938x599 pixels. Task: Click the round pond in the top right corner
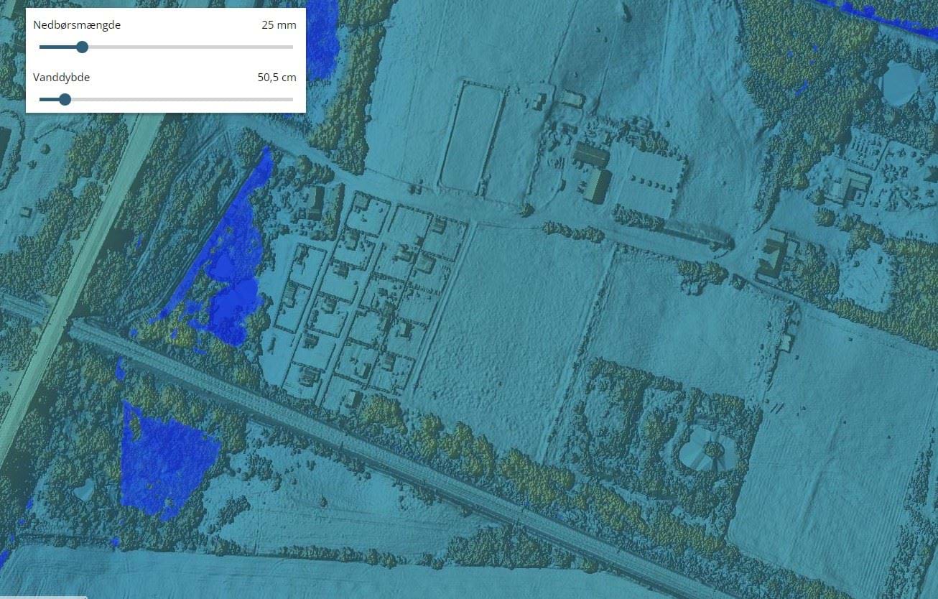coord(902,83)
